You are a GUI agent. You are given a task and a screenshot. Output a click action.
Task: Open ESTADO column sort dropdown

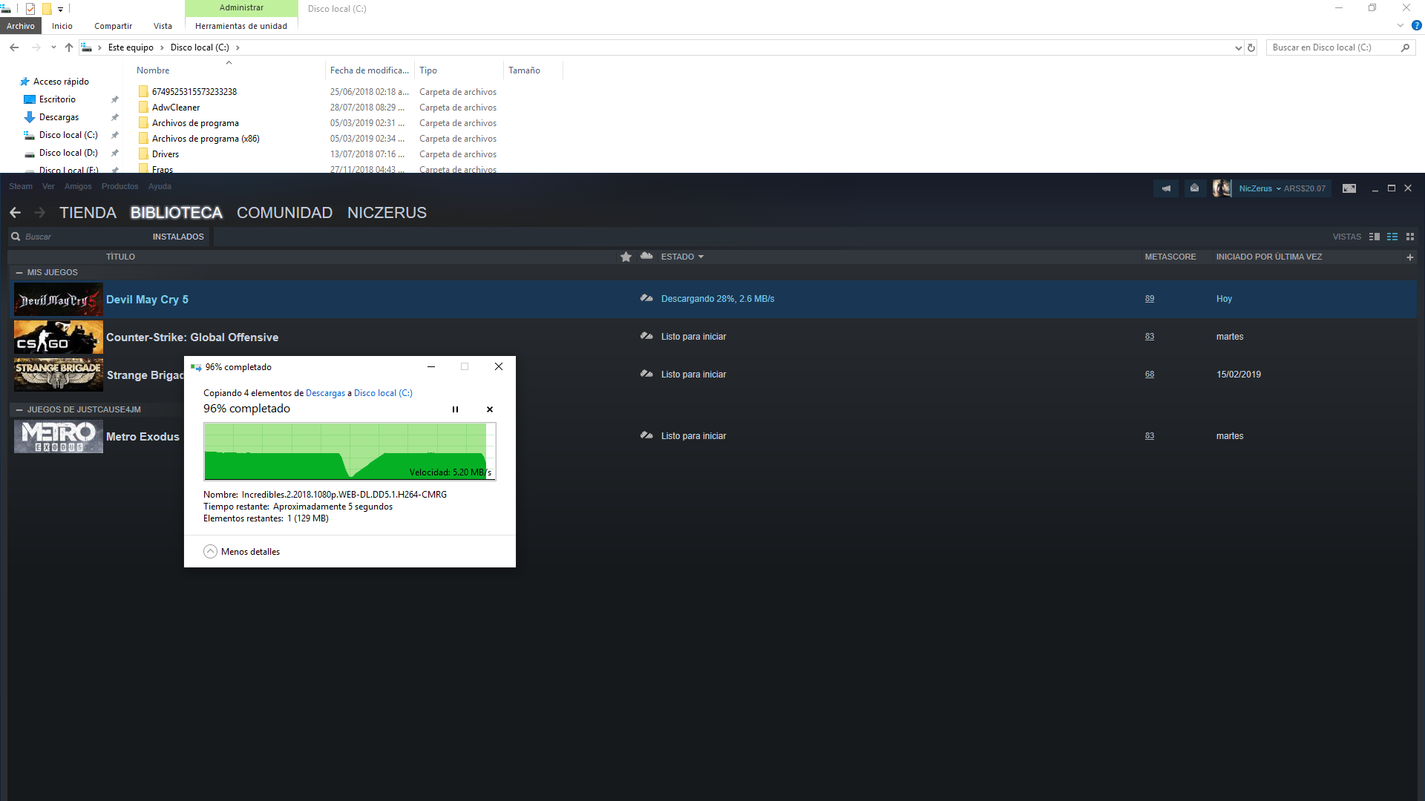tap(682, 257)
